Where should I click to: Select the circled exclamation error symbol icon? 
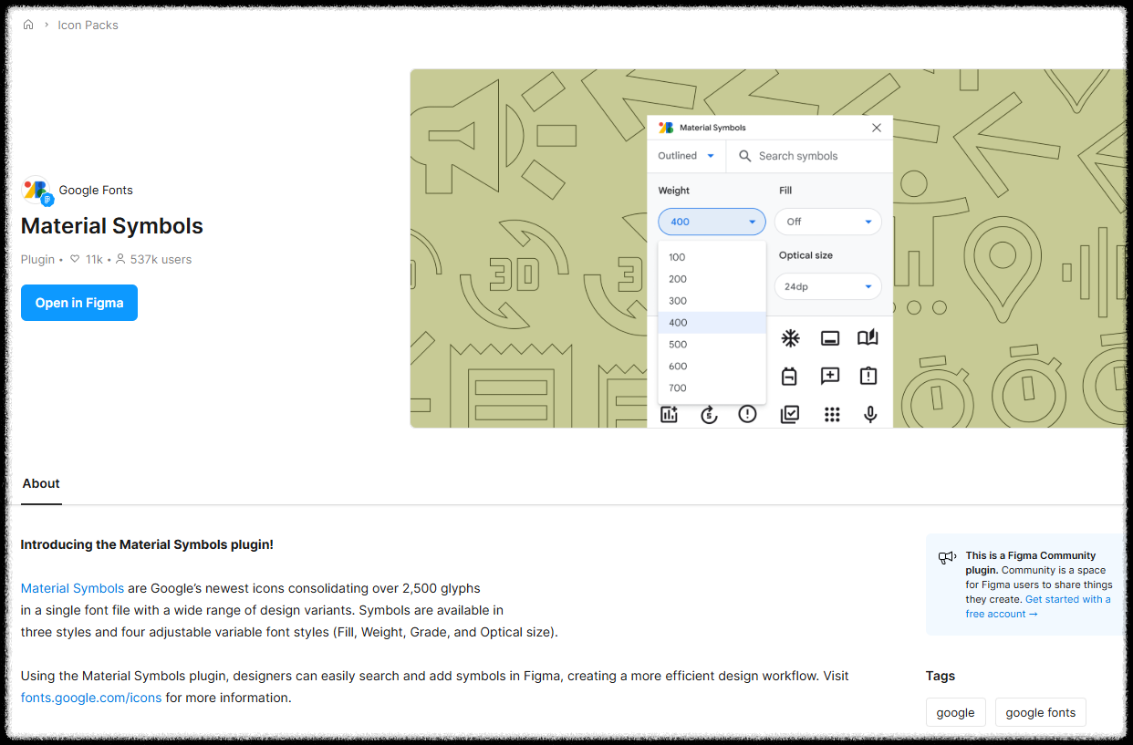click(748, 415)
